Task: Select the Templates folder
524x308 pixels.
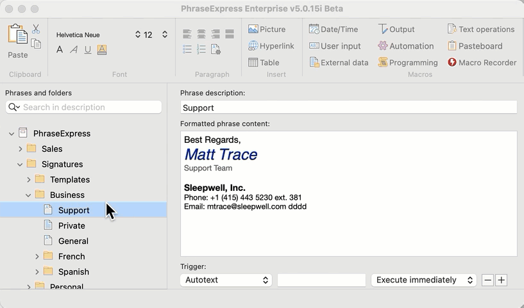Action: point(70,179)
